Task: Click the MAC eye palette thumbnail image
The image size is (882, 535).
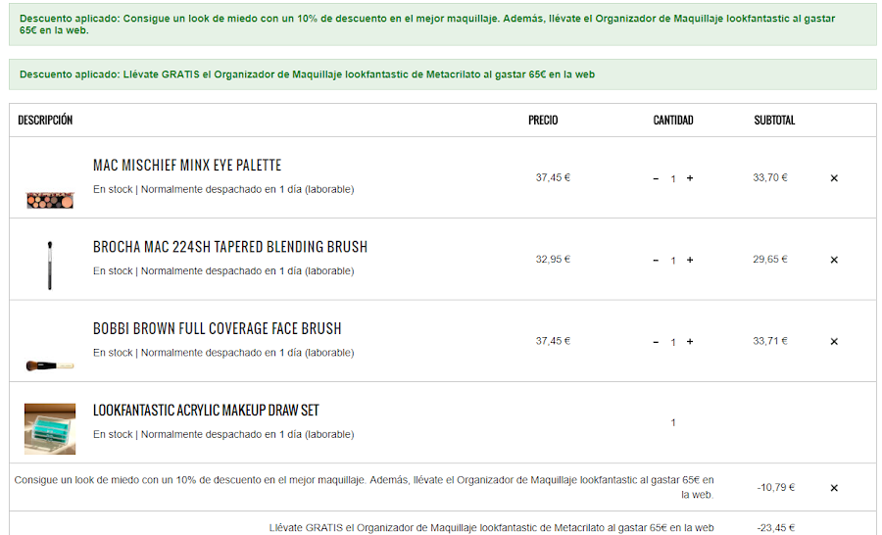Action: point(50,200)
